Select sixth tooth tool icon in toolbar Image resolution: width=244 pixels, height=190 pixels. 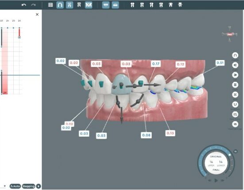[180, 5]
